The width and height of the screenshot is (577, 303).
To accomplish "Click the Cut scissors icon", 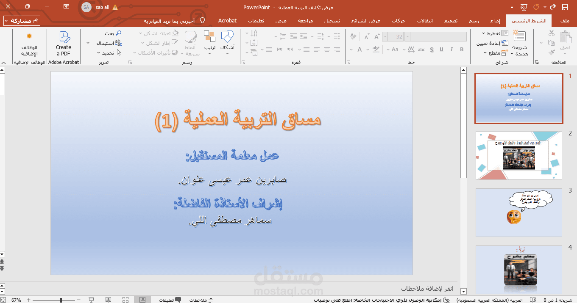I will pos(552,33).
